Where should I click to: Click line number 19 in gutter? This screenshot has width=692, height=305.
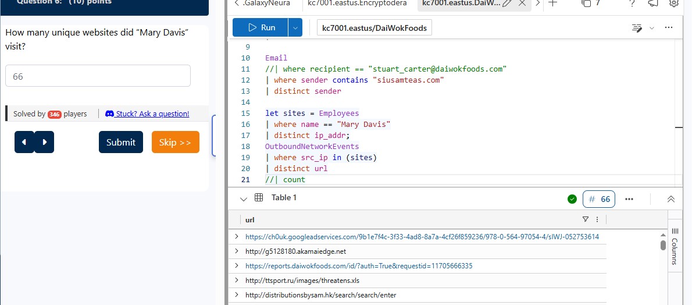click(245, 157)
